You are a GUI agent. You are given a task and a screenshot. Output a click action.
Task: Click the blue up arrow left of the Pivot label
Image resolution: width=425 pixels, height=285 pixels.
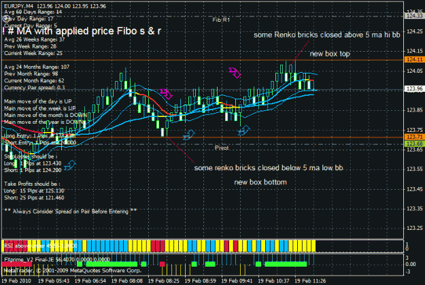point(189,135)
